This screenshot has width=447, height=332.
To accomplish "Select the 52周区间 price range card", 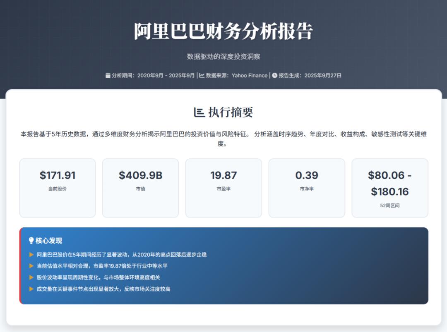I will (390, 188).
